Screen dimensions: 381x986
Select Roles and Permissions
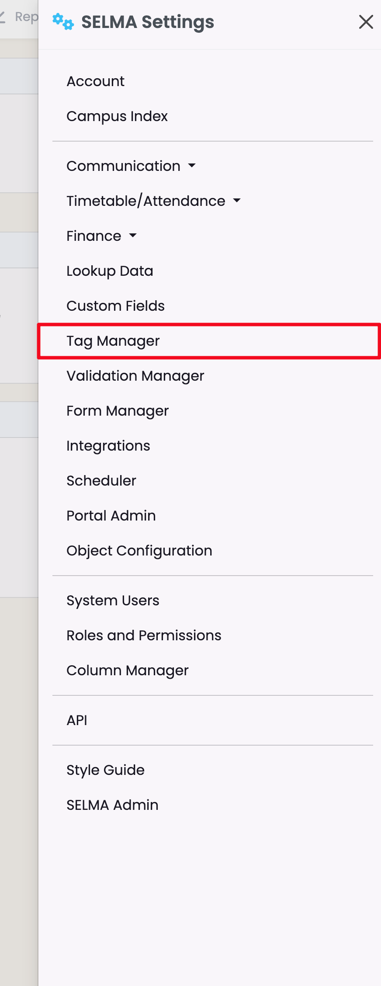144,635
